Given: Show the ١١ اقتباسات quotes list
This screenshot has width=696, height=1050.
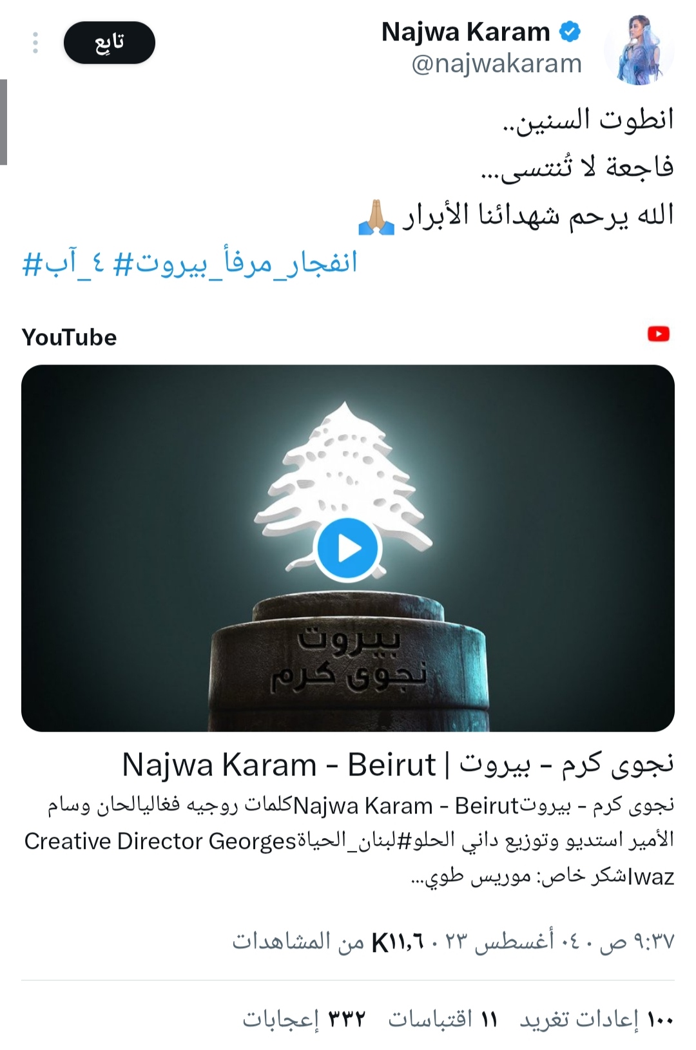Looking at the screenshot, I should [443, 1019].
